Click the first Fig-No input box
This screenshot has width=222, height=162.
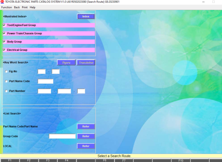click(x=41, y=72)
